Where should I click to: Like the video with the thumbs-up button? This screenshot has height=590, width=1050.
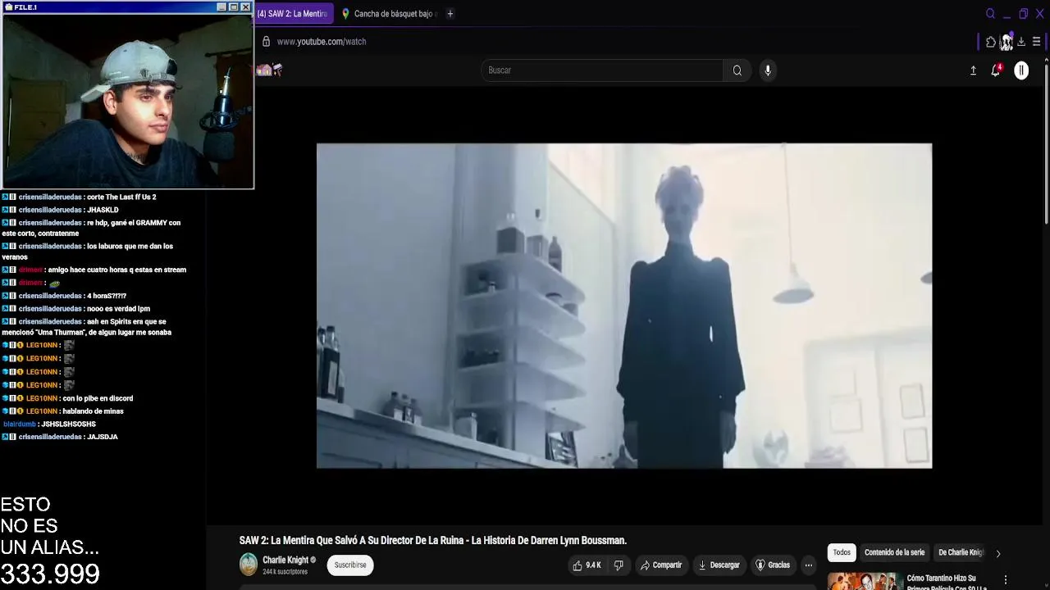click(x=587, y=565)
